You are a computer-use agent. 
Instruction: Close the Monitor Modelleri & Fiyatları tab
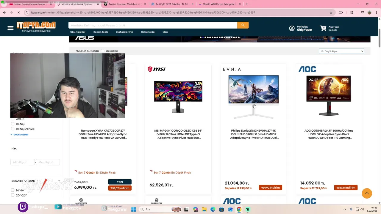point(98,4)
